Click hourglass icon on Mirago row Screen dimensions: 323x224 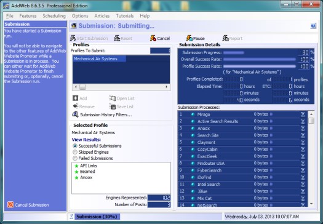click(x=303, y=114)
